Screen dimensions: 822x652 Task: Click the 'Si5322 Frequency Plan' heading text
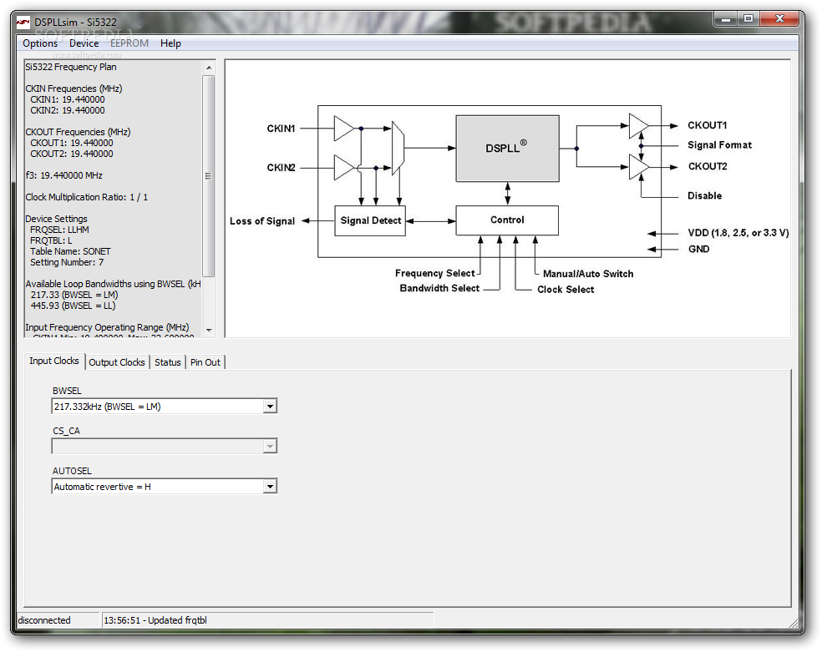pyautogui.click(x=71, y=67)
